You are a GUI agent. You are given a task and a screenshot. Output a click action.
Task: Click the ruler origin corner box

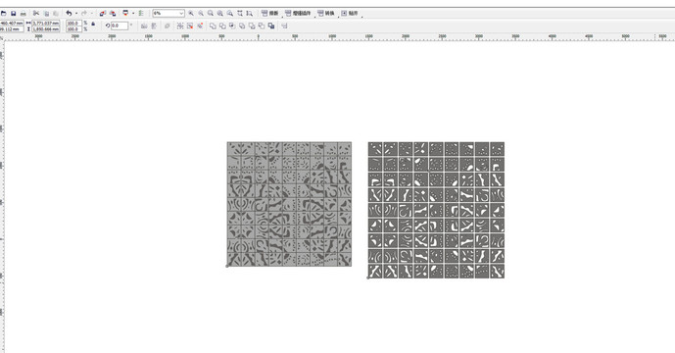pyautogui.click(x=2, y=37)
